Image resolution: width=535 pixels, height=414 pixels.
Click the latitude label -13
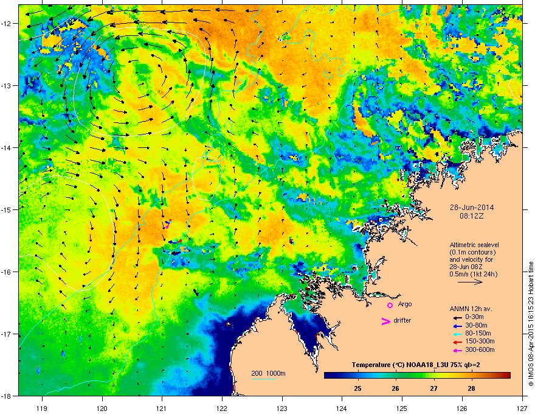click(7, 86)
